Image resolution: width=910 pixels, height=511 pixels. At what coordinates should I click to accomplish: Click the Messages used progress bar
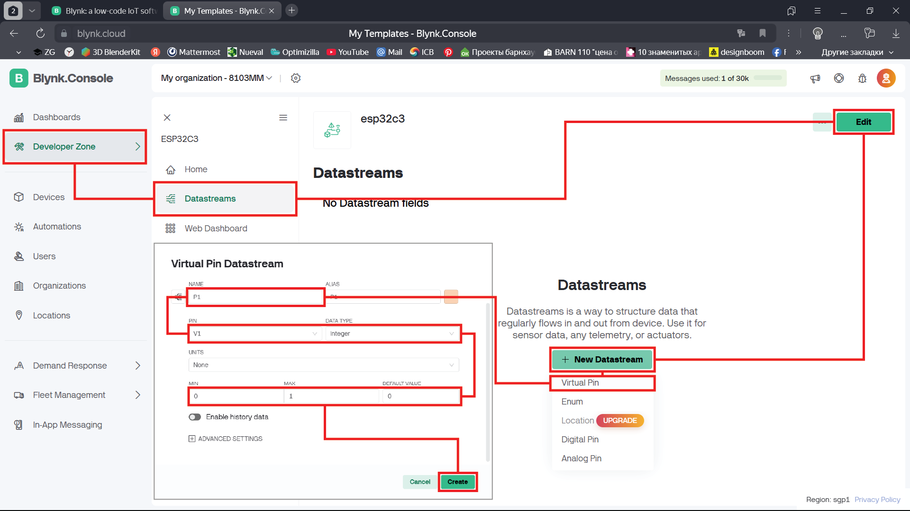768,78
